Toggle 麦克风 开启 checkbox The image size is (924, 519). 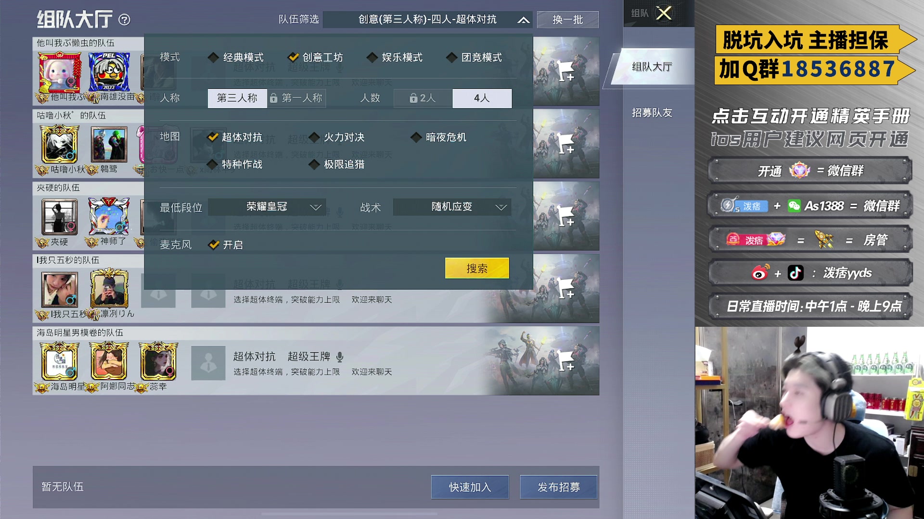click(226, 245)
